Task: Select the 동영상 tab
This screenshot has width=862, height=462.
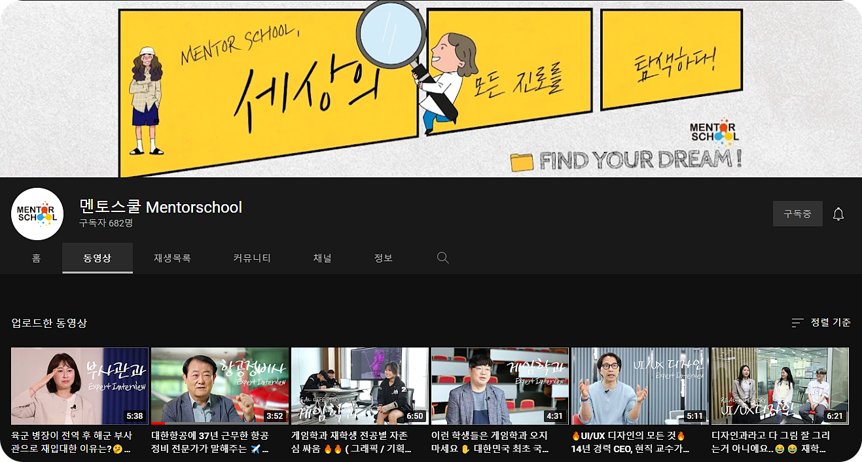Action: [x=98, y=258]
